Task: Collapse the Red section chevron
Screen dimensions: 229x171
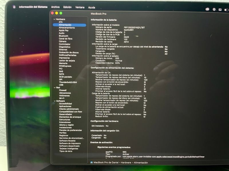Action: pyautogui.click(x=55, y=87)
